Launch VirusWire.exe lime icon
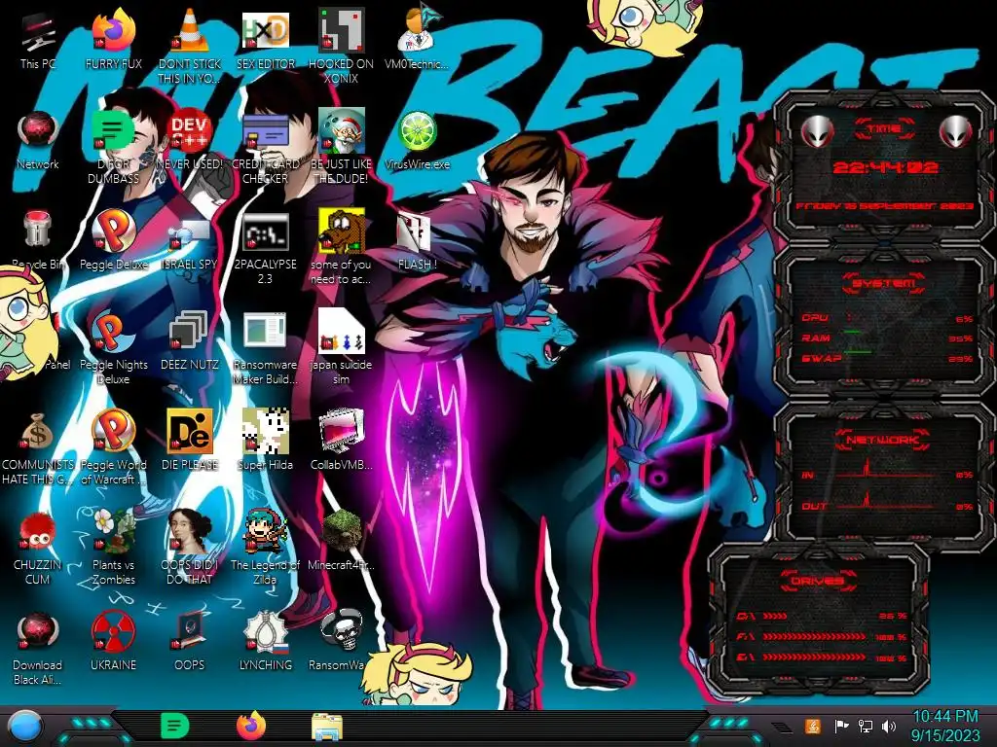997x747 pixels. click(x=417, y=132)
